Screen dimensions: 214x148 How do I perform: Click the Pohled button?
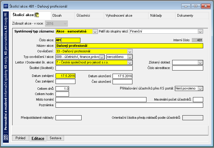[x=20, y=138]
